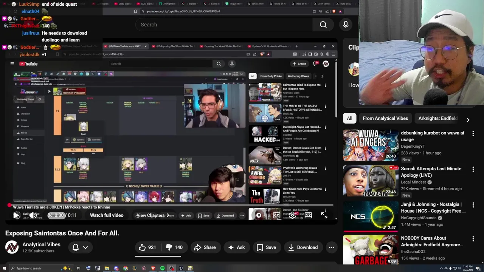
Task: Save the video to a playlist
Action: [x=267, y=247]
